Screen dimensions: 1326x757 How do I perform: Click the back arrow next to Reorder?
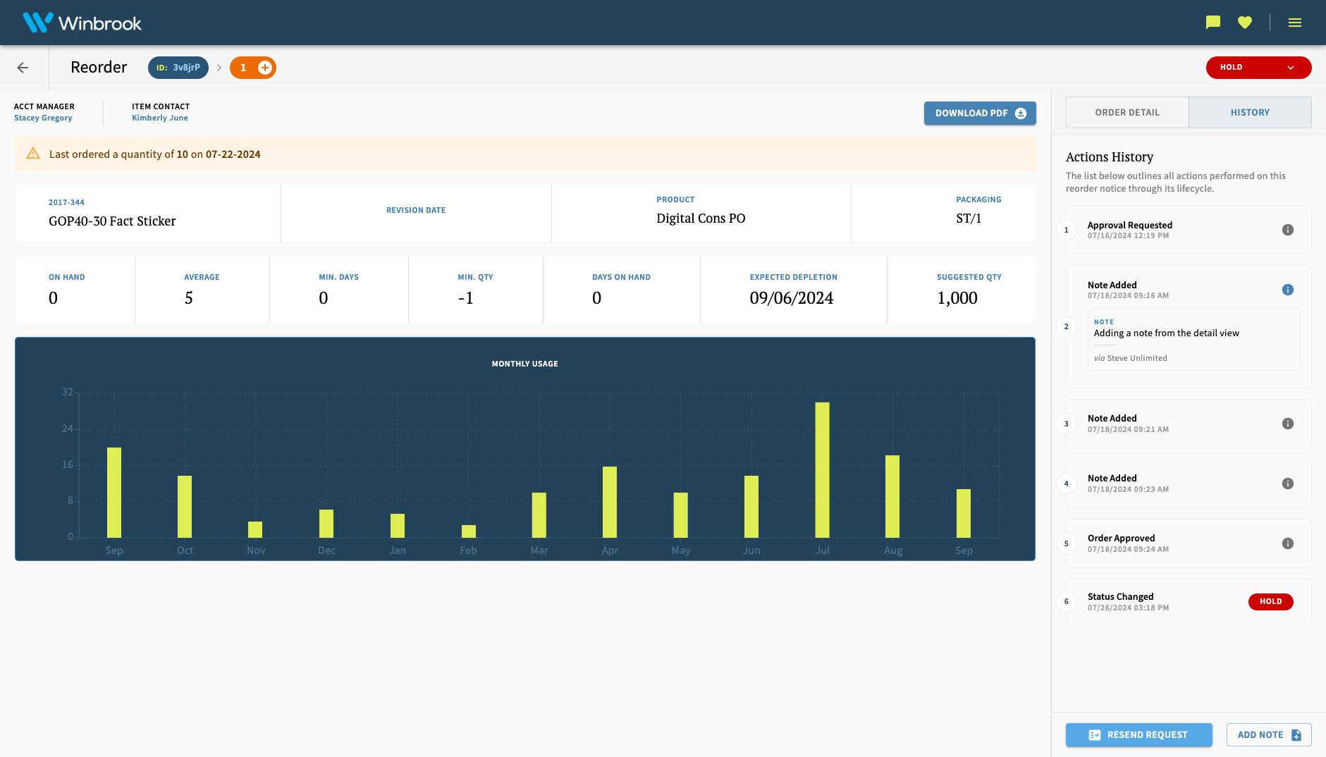[x=23, y=67]
